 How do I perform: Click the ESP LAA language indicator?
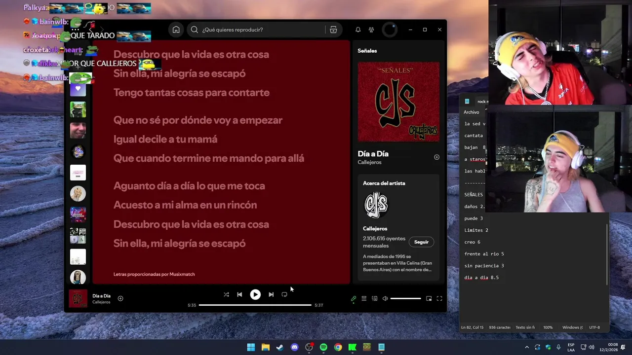pyautogui.click(x=571, y=347)
